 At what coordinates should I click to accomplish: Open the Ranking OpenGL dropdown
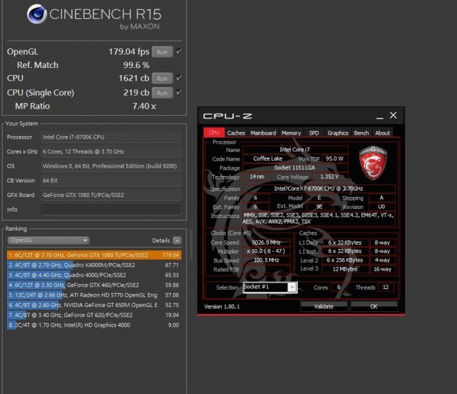[48, 240]
